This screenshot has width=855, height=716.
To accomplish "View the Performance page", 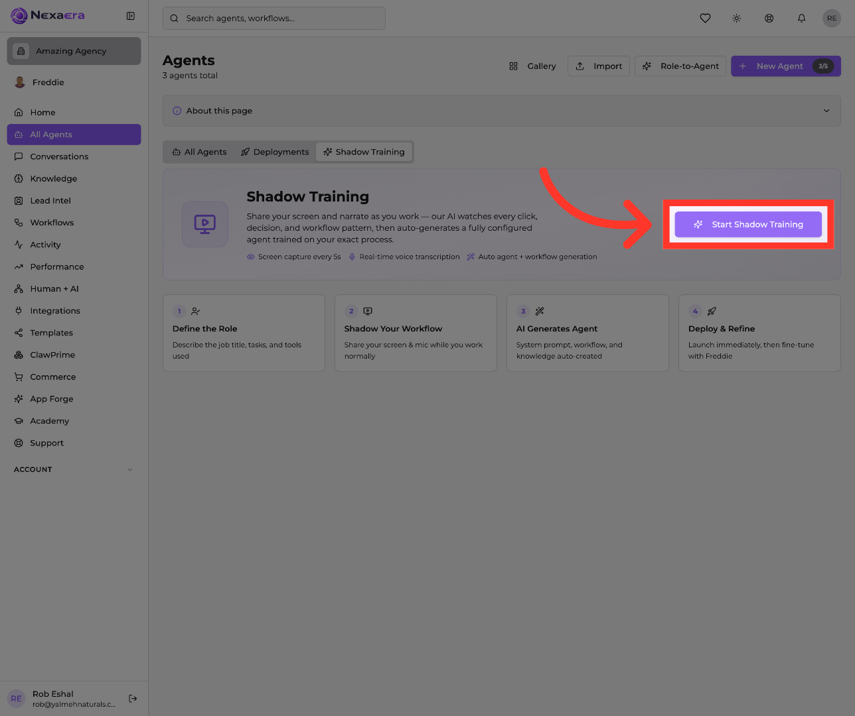I will (74, 267).
